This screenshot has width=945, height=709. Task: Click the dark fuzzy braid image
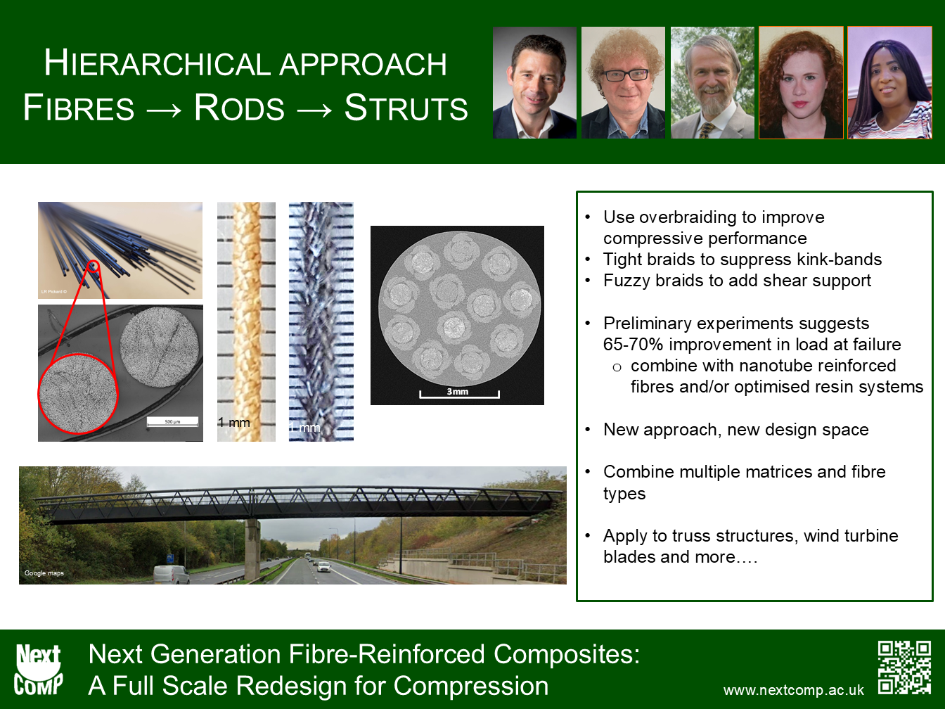pos(321,321)
